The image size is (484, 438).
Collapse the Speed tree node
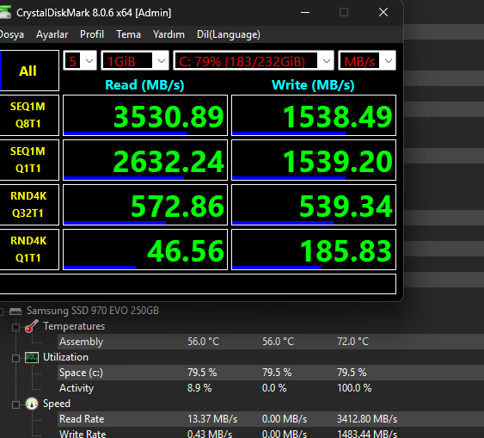[x=15, y=404]
